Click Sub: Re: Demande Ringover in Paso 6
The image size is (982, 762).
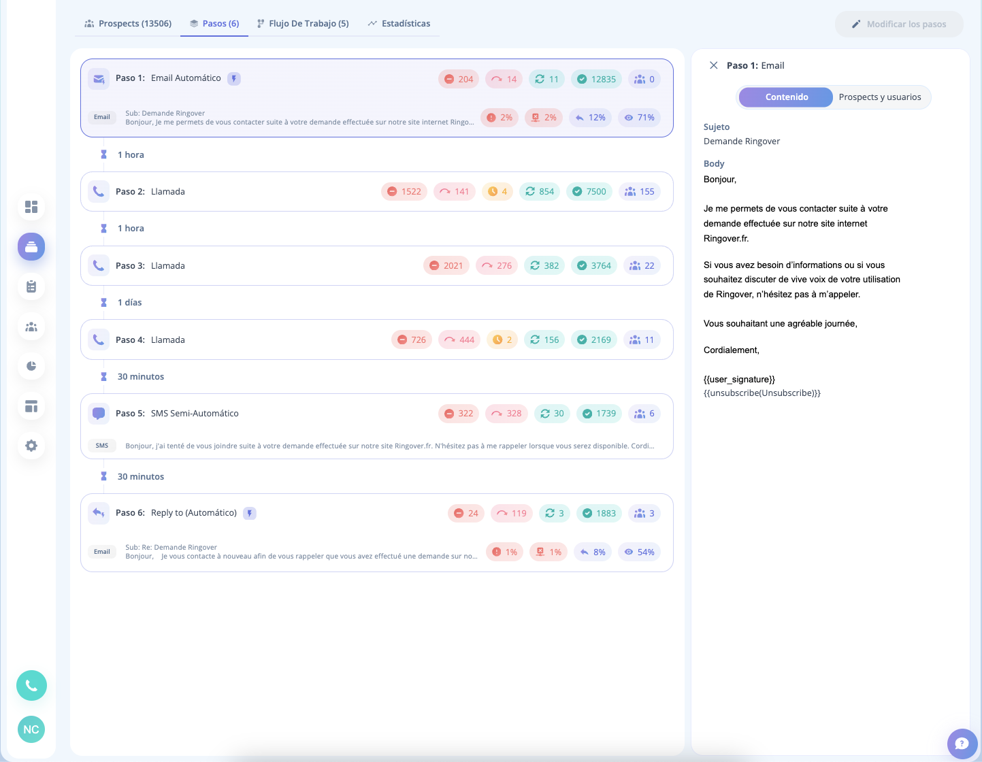pyautogui.click(x=171, y=547)
